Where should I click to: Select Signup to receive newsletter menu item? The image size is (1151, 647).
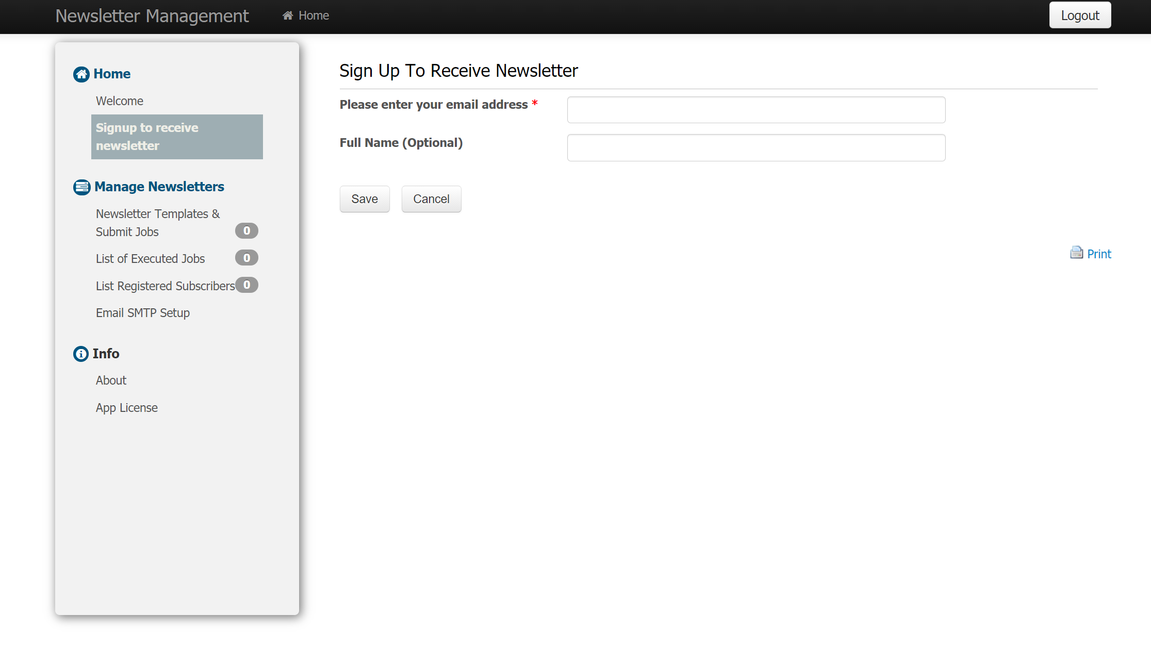click(x=177, y=137)
